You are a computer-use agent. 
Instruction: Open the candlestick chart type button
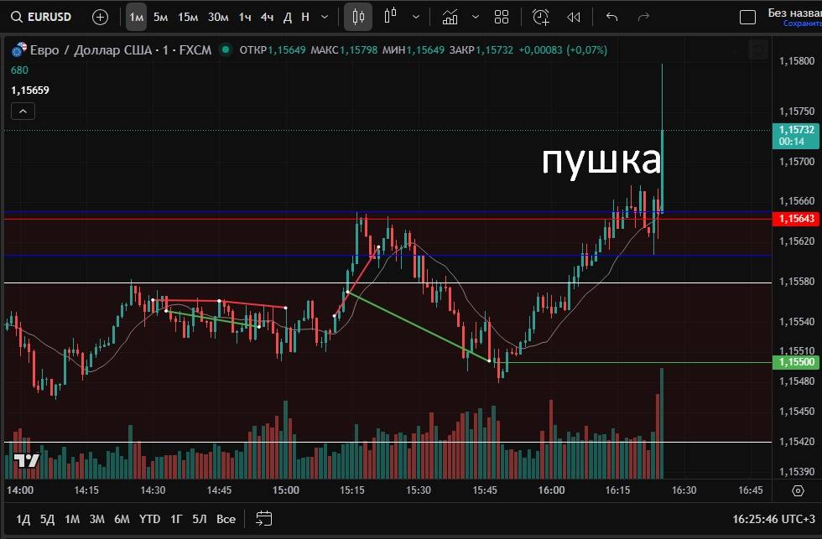click(359, 17)
